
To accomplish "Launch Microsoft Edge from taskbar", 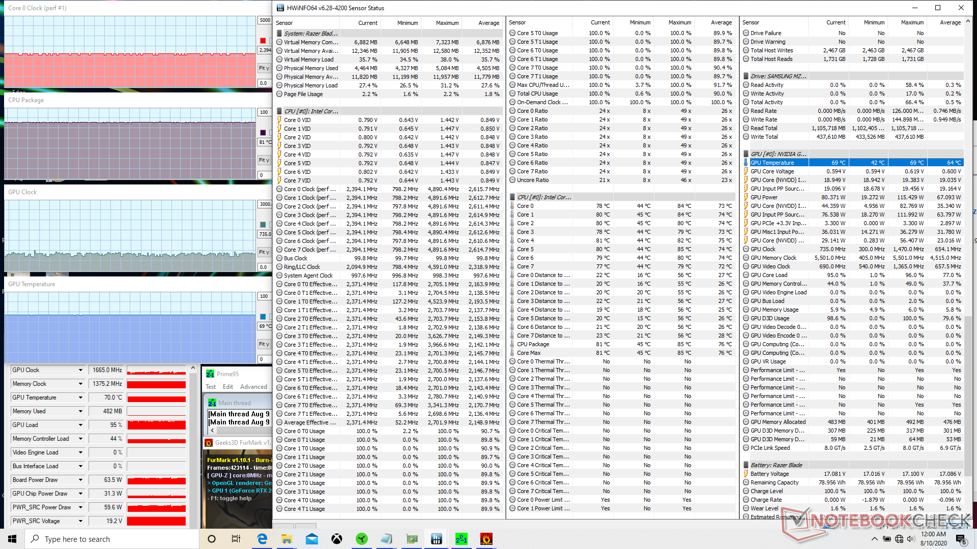I will (262, 539).
